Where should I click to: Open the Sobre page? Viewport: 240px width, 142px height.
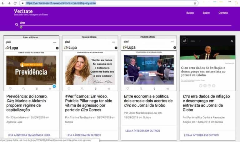[206, 13]
